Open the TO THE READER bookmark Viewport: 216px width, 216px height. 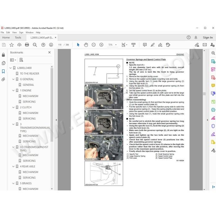pyautogui.click(x=30, y=73)
